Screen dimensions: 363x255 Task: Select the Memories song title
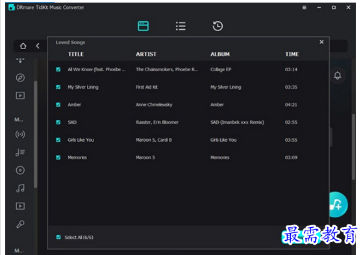(x=77, y=158)
